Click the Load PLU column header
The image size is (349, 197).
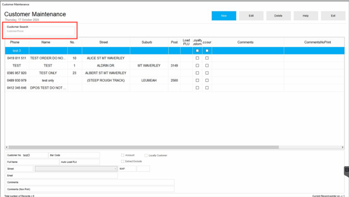(x=186, y=42)
